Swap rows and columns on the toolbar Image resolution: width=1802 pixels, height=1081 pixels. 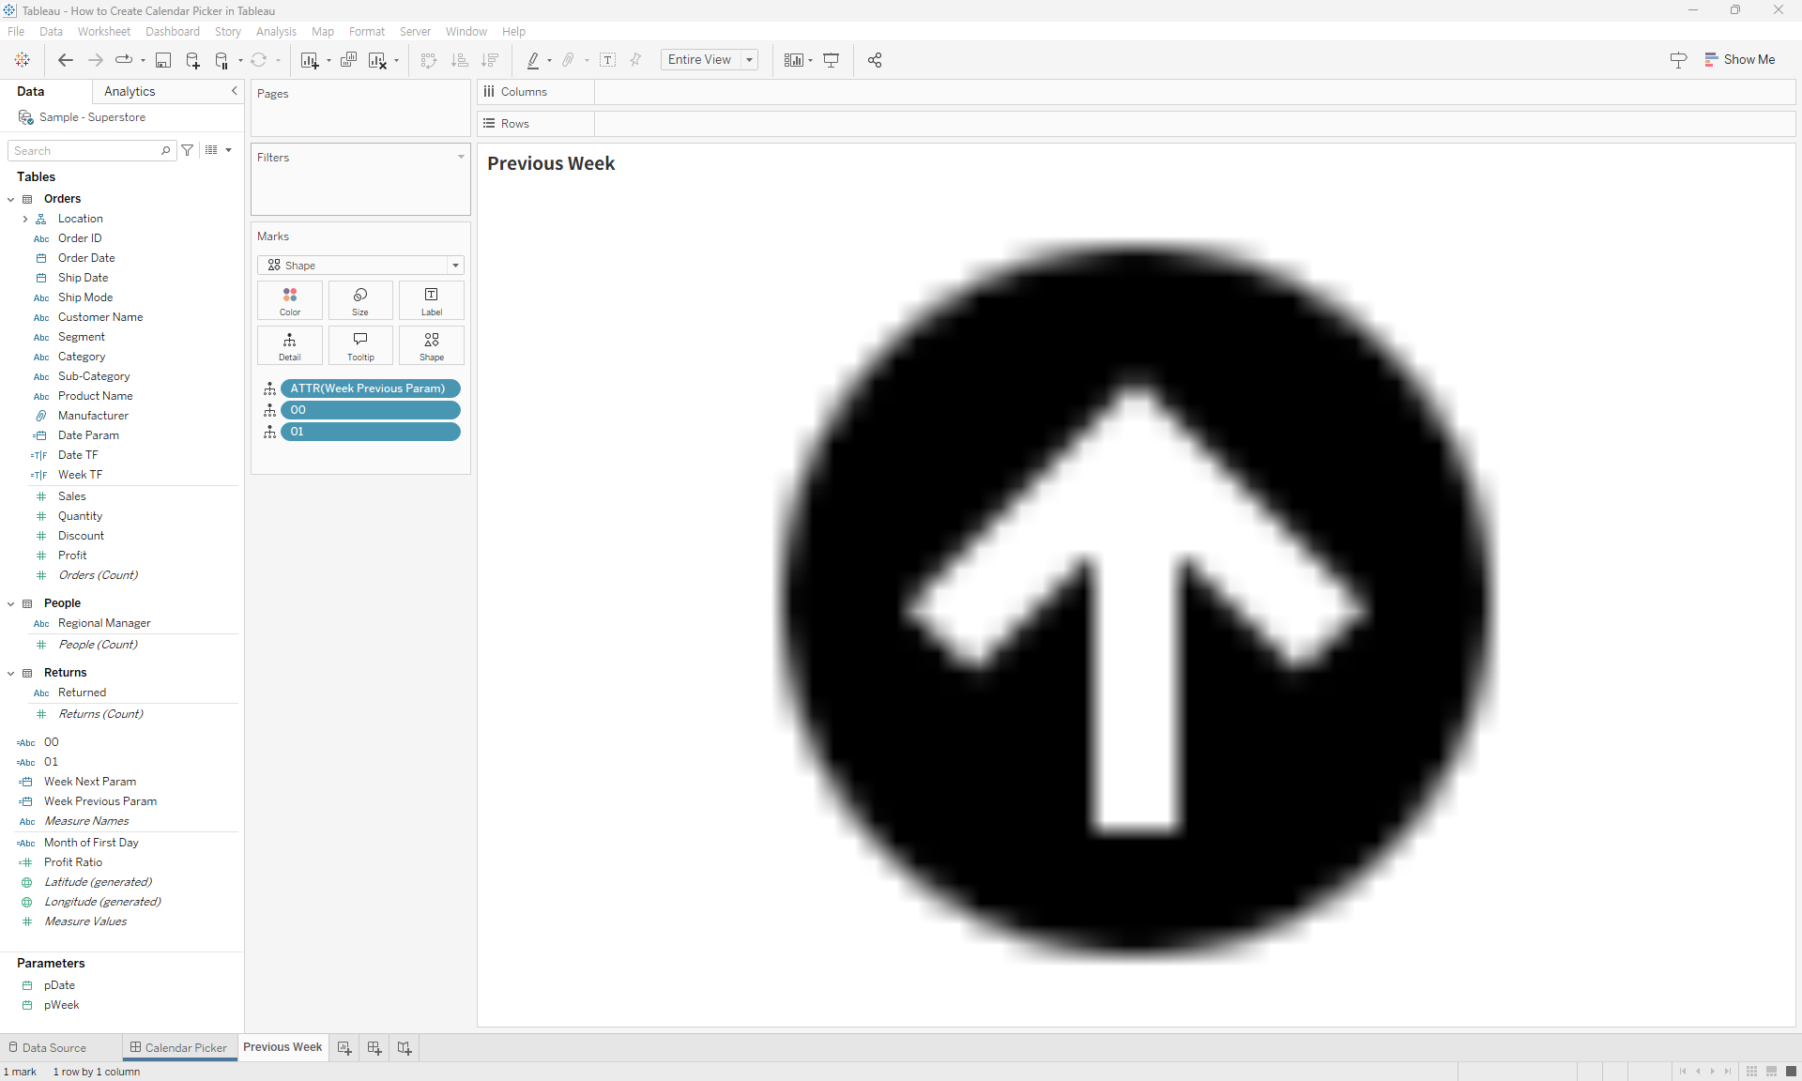click(429, 60)
